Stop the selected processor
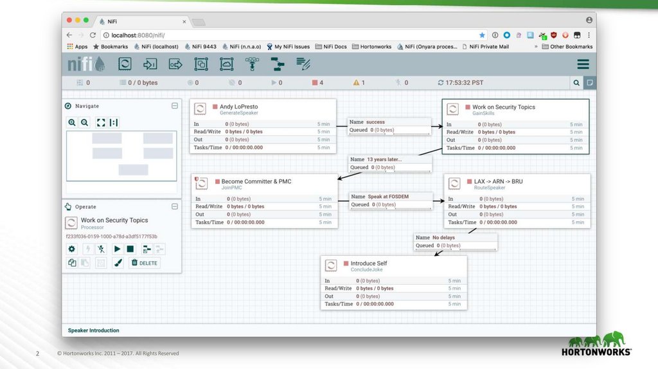Viewport: 658px width, 369px height. pyautogui.click(x=130, y=249)
